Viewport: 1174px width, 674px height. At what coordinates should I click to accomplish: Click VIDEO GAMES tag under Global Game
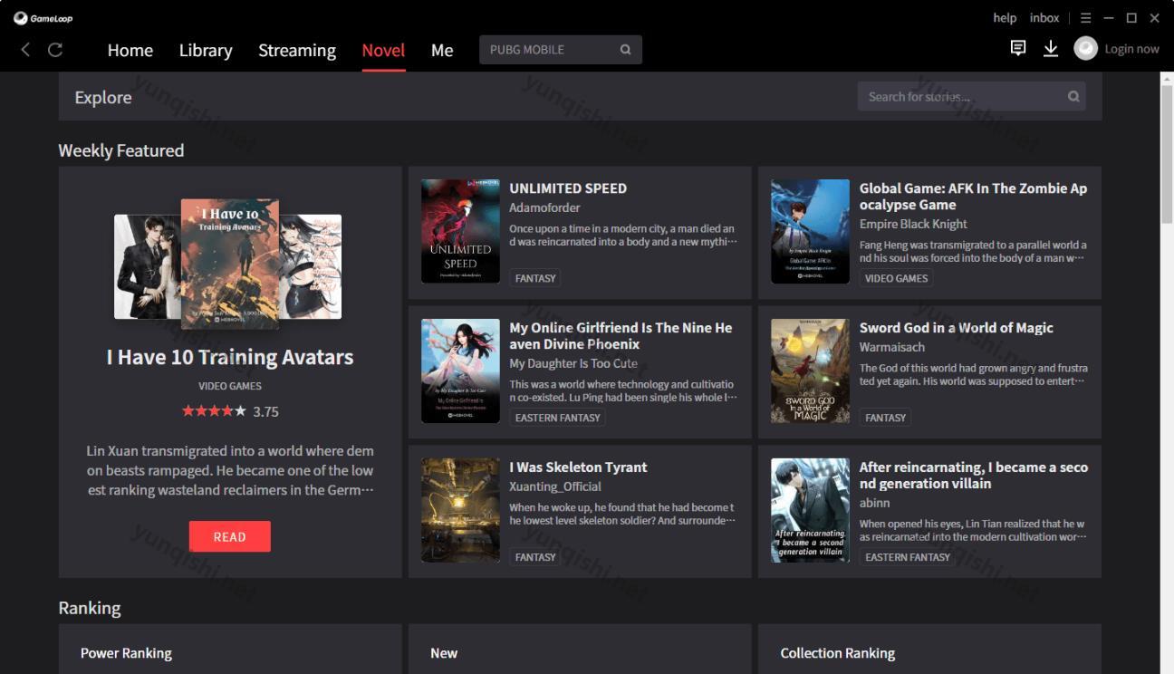coord(896,278)
